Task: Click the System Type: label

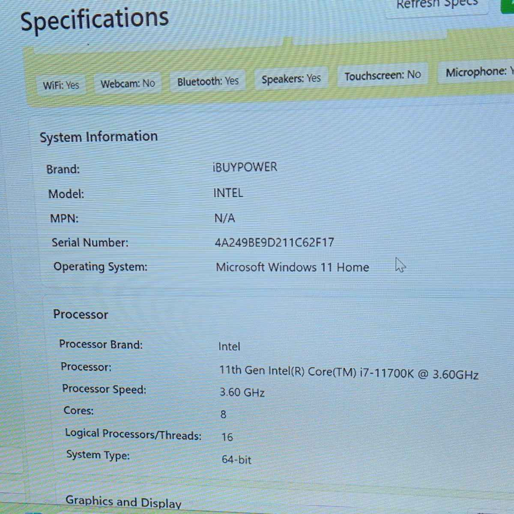Action: (98, 455)
